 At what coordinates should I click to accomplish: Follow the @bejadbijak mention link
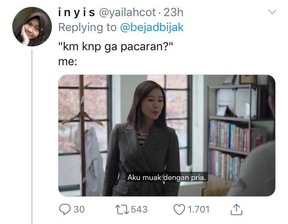click(152, 28)
